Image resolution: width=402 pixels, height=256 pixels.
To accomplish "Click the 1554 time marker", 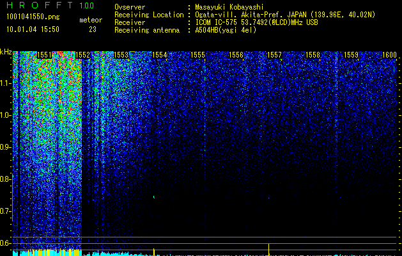I will point(160,55).
